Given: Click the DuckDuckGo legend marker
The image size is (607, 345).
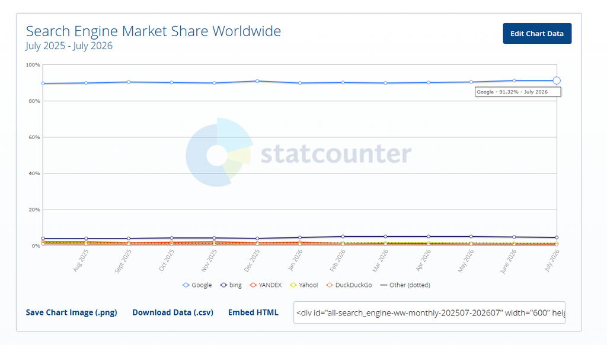Looking at the screenshot, I should [330, 285].
